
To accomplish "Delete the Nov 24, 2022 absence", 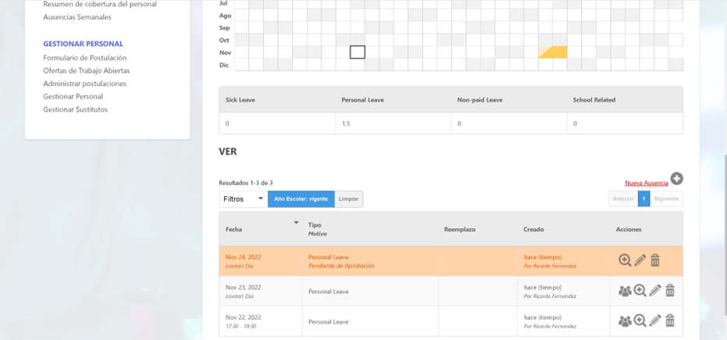I will (x=655, y=260).
